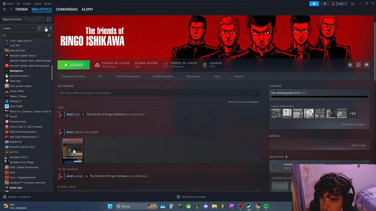Toggle the sort order up arrow
The width and height of the screenshot is (376, 211).
(x=39, y=28)
